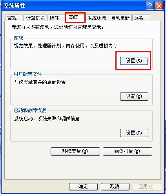Open startup and recovery 设置(T) button
166x194 pixels.
point(134,133)
